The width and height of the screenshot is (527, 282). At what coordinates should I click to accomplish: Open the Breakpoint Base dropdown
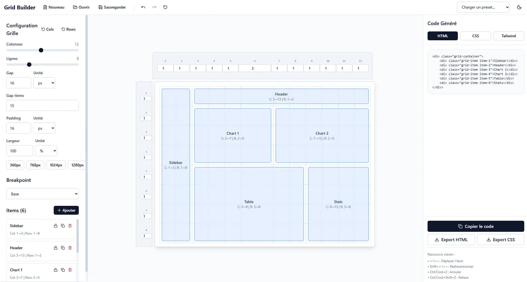42,194
